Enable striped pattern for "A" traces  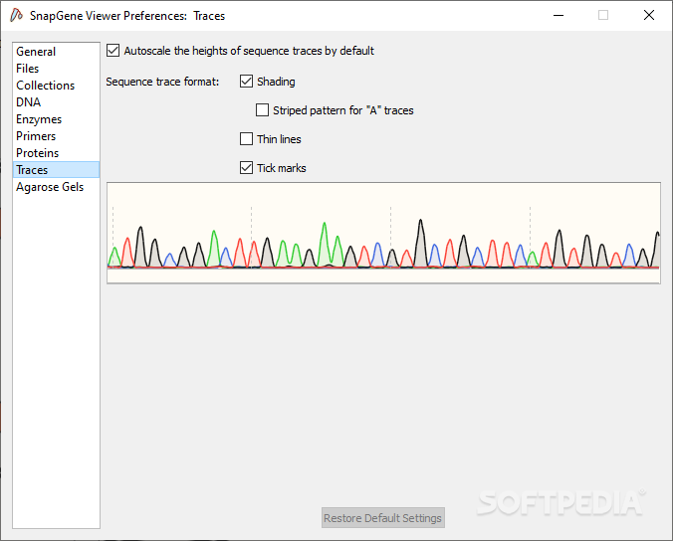(263, 110)
